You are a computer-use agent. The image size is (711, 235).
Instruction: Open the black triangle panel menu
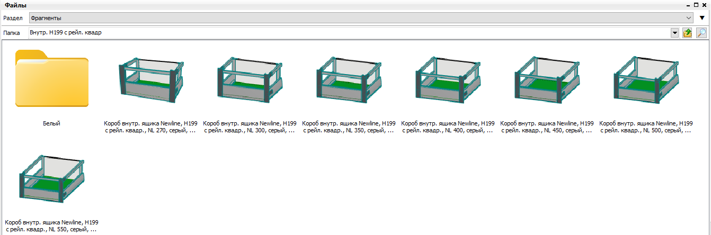point(702,18)
